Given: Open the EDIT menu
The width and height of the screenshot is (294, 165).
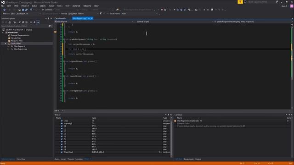Looking at the screenshot, I should (9, 6).
